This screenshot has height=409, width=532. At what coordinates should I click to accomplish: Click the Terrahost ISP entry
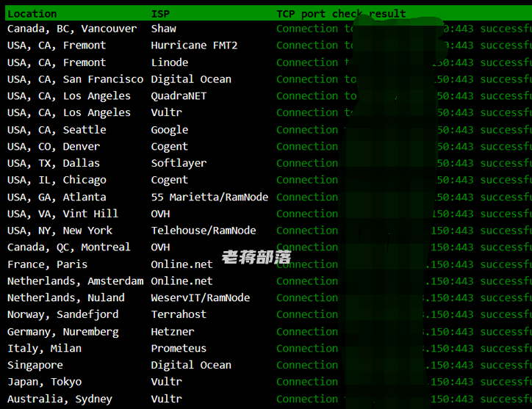(179, 314)
